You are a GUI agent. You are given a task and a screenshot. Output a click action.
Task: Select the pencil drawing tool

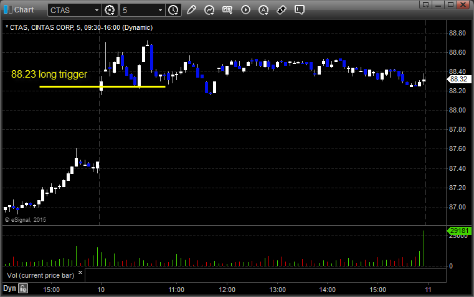(191, 10)
